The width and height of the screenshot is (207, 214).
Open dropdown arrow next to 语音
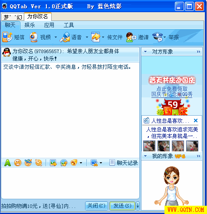(x=87, y=37)
